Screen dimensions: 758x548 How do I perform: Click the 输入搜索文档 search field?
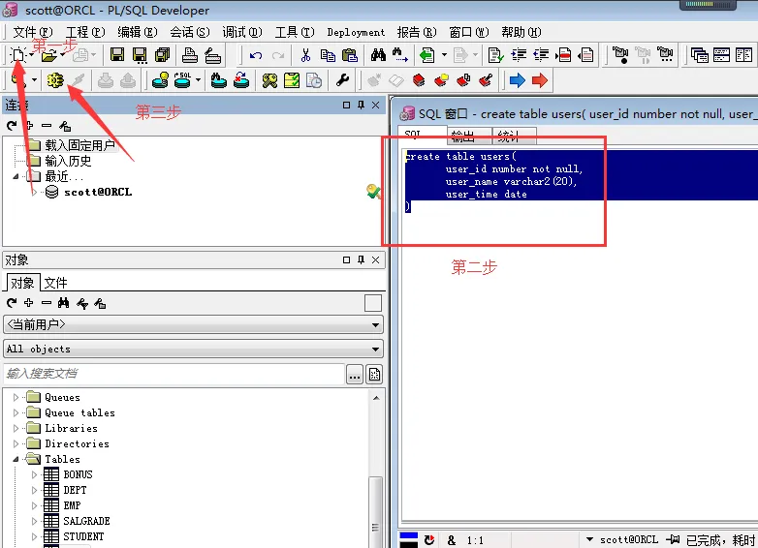click(174, 374)
